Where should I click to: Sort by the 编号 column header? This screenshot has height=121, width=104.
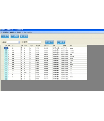coord(10,46)
